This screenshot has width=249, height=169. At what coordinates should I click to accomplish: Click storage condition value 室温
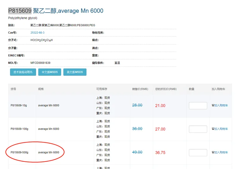coord(117,63)
